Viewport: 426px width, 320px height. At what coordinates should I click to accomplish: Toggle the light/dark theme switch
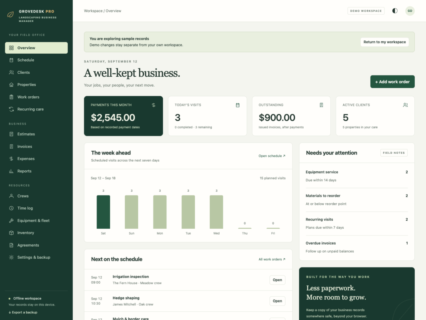point(395,11)
